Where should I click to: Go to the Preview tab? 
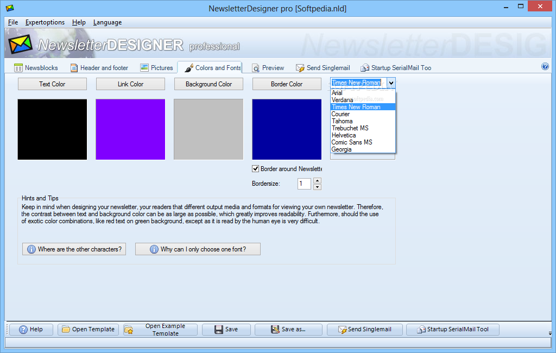(268, 68)
